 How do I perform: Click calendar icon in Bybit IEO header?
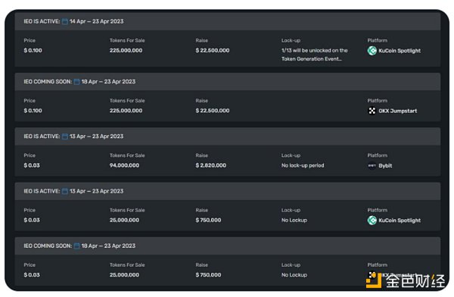(x=65, y=136)
